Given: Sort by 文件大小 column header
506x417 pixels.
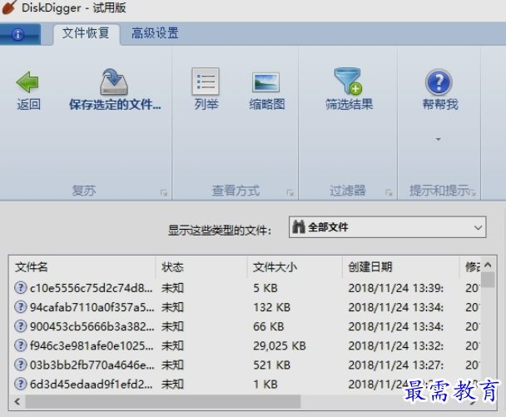Looking at the screenshot, I should pyautogui.click(x=295, y=267).
